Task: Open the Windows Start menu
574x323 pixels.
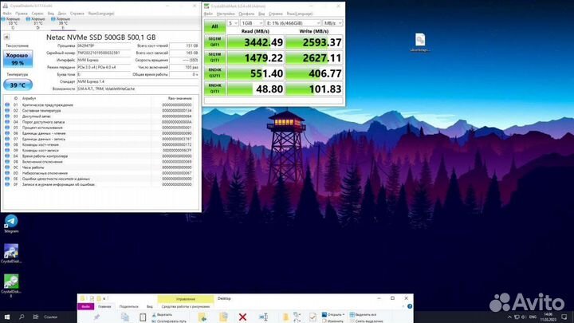Action: click(x=7, y=317)
